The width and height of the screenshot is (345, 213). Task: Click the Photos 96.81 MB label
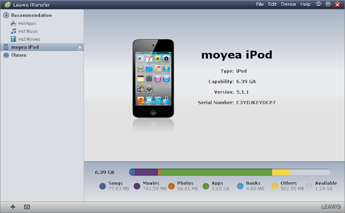188,186
